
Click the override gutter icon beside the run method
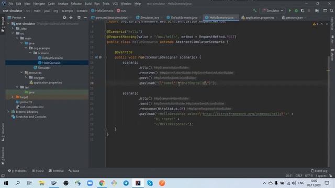click(x=96, y=57)
